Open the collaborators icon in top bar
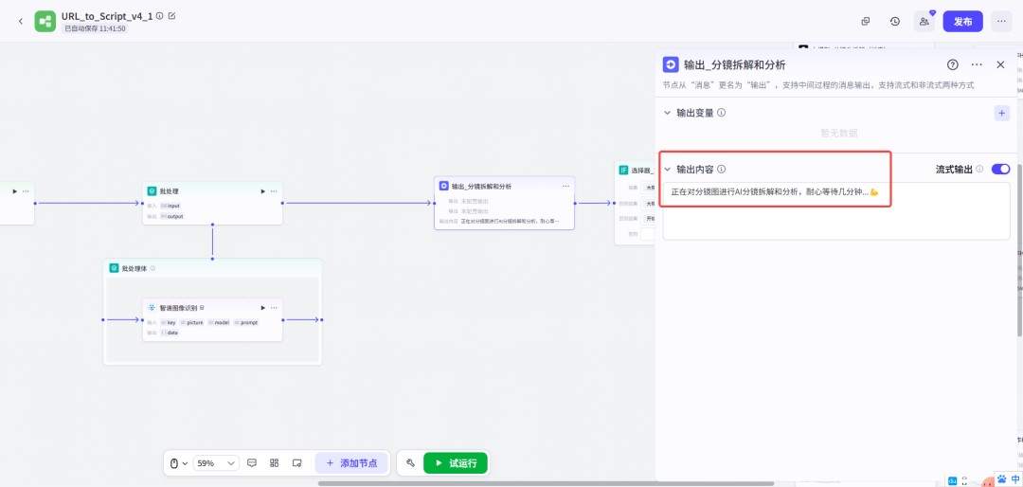1023x487 pixels. click(x=924, y=21)
